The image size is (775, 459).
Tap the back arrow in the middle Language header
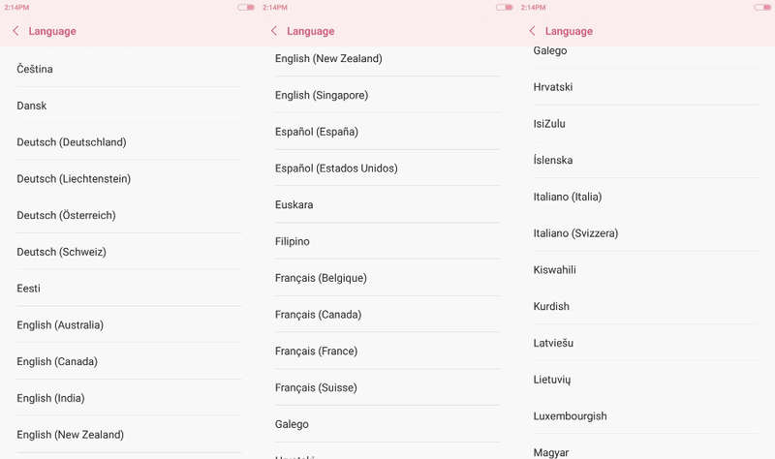(x=274, y=31)
